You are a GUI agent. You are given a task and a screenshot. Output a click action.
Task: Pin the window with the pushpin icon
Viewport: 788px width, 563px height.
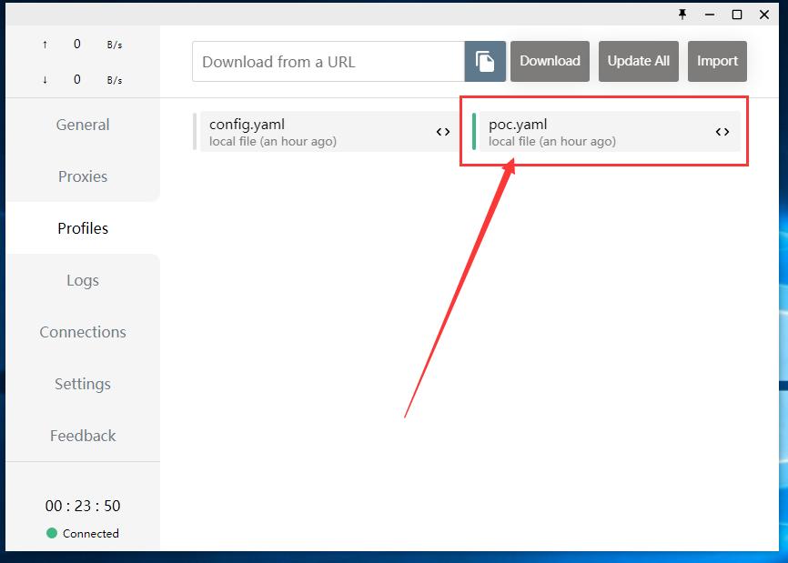click(682, 15)
